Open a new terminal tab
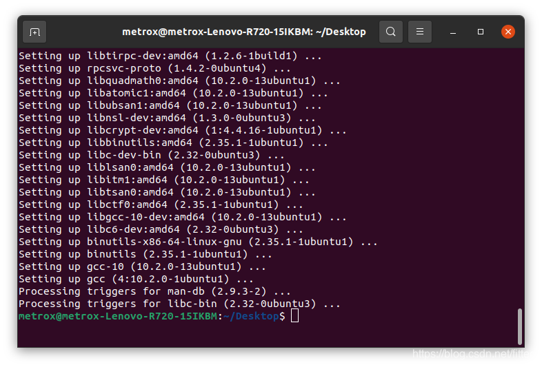Image resolution: width=542 pixels, height=367 pixels. click(34, 32)
